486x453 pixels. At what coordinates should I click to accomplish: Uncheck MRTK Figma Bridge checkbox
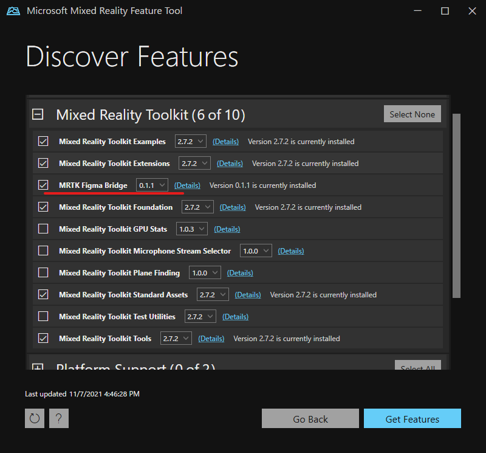coord(43,185)
